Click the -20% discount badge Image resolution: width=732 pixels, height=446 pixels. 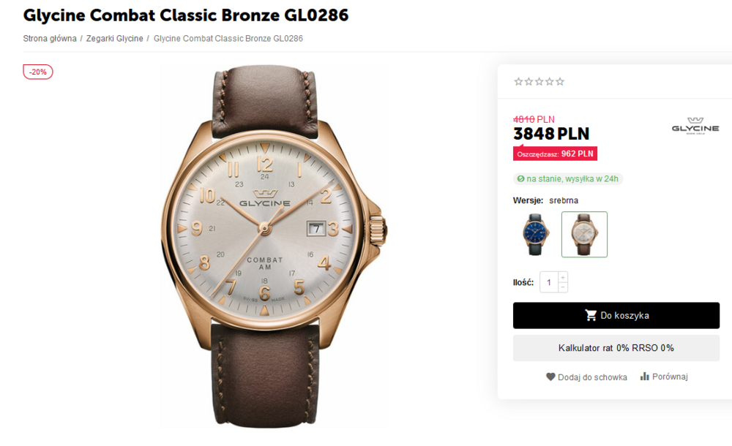(38, 72)
